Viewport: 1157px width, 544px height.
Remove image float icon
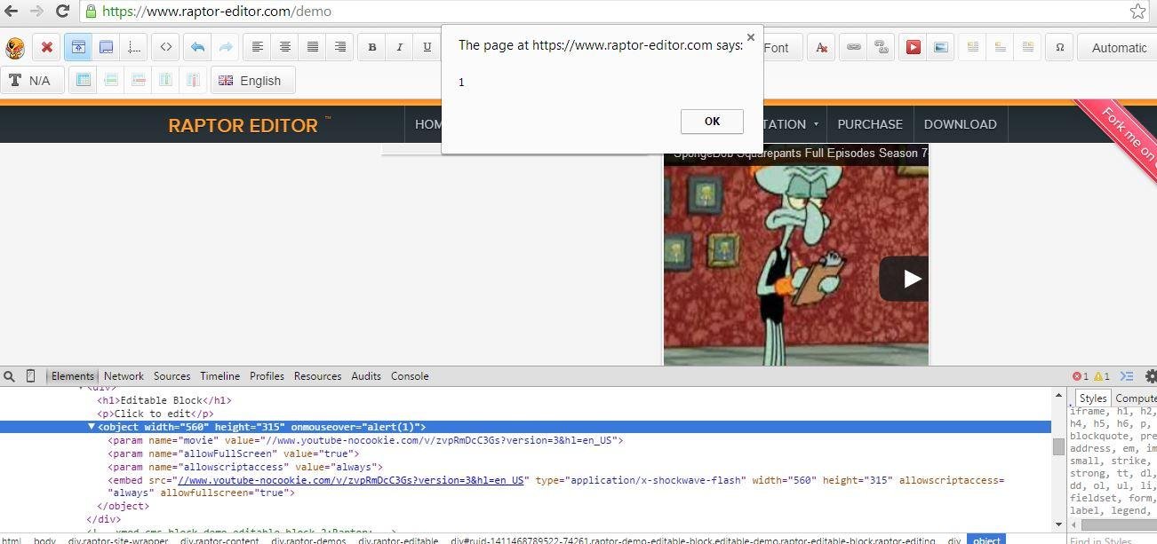coord(1001,47)
